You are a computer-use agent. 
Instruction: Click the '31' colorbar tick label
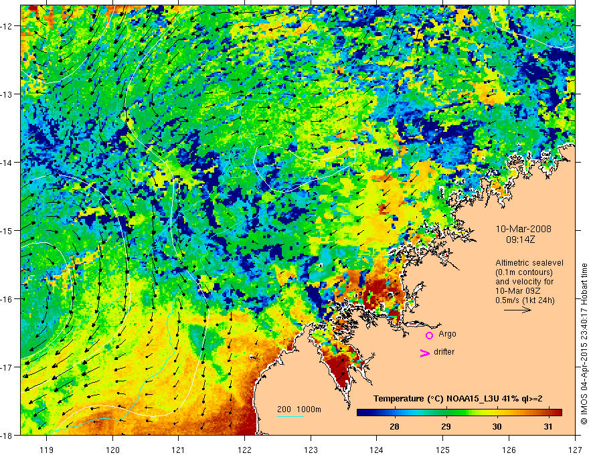point(548,426)
